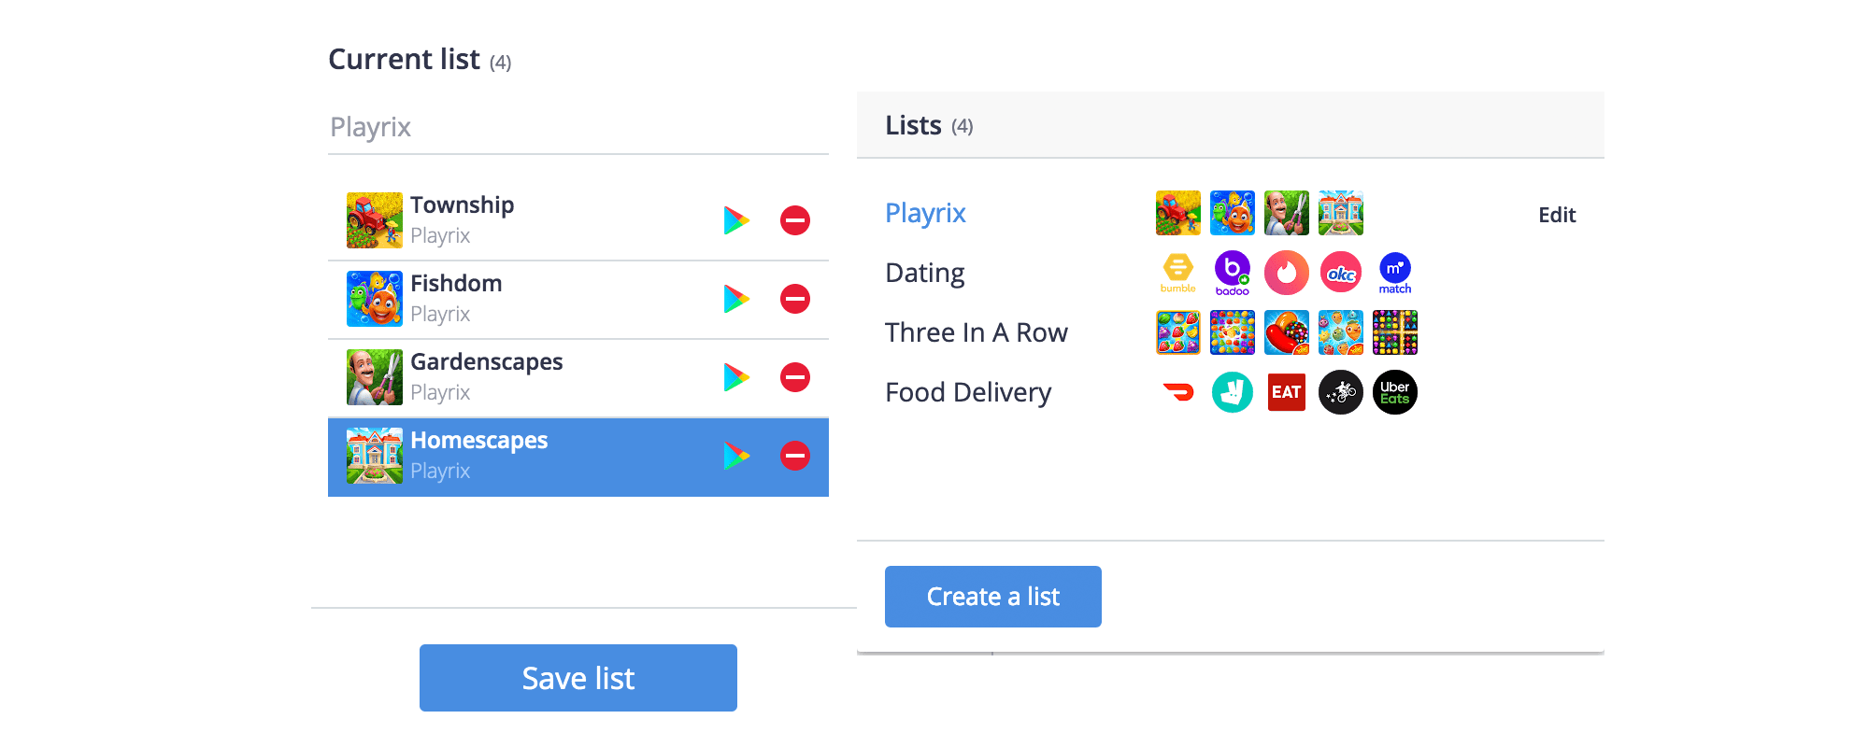The height and width of the screenshot is (747, 1854).
Task: Click the Create a list button
Action: [x=993, y=597]
